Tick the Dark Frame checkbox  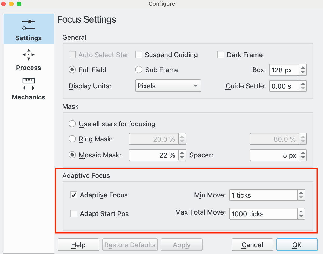(221, 55)
